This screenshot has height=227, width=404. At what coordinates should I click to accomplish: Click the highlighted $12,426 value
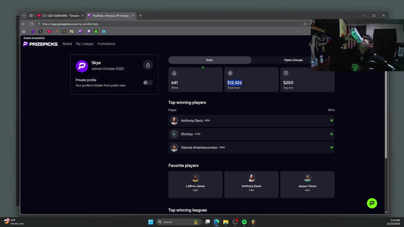click(x=235, y=83)
